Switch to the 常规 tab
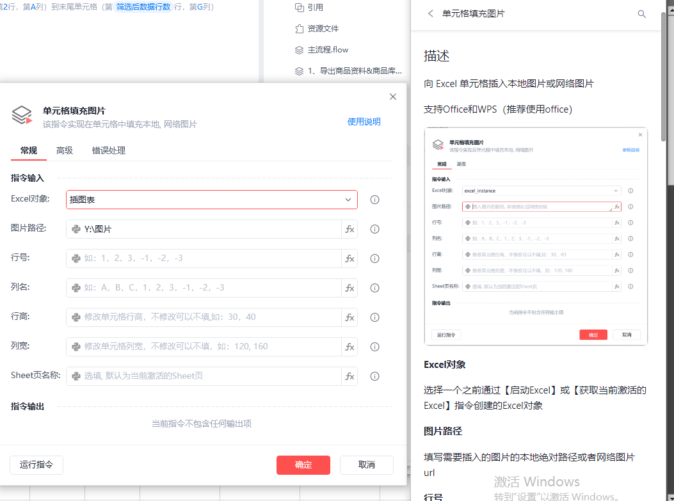The width and height of the screenshot is (674, 501). coord(29,151)
